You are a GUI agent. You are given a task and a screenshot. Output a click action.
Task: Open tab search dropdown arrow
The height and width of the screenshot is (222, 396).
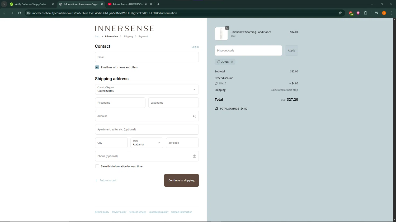[x=4, y=4]
